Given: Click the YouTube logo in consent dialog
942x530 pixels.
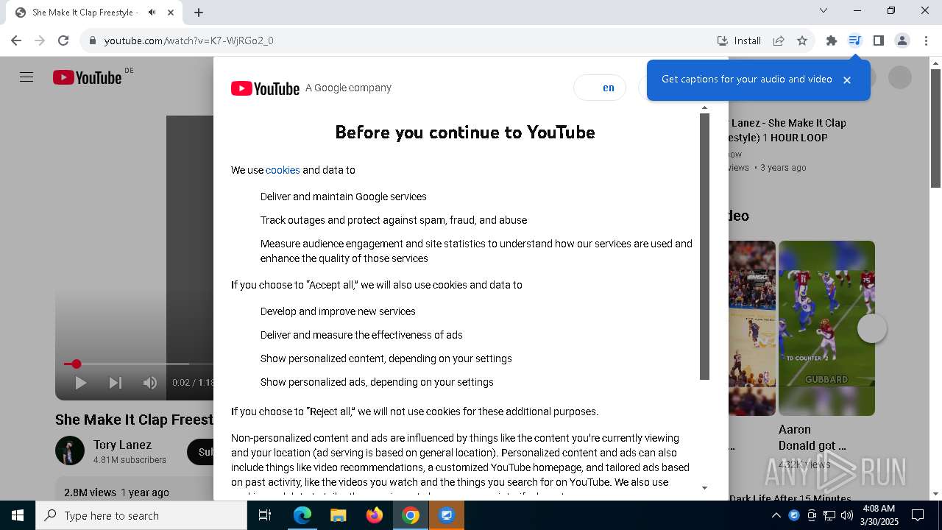Looking at the screenshot, I should click(x=265, y=88).
